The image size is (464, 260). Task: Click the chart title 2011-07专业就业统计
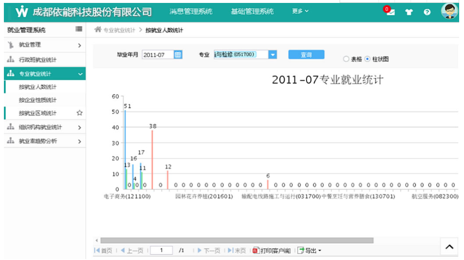coord(327,80)
